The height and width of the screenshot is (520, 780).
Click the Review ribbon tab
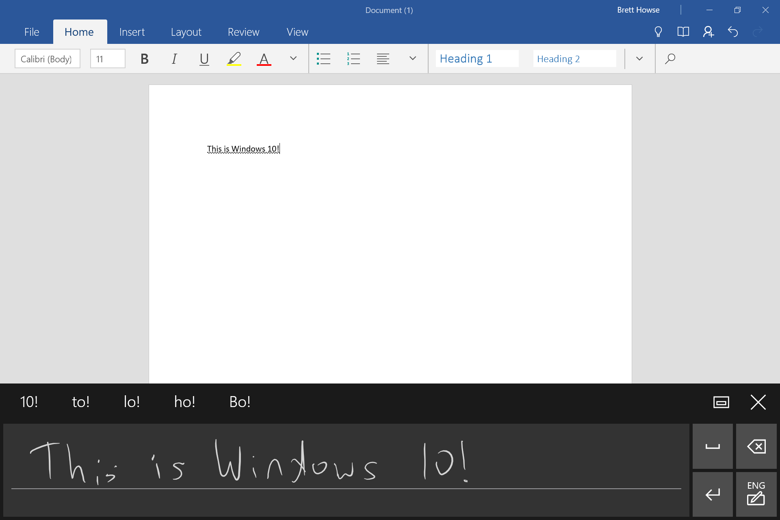point(243,31)
